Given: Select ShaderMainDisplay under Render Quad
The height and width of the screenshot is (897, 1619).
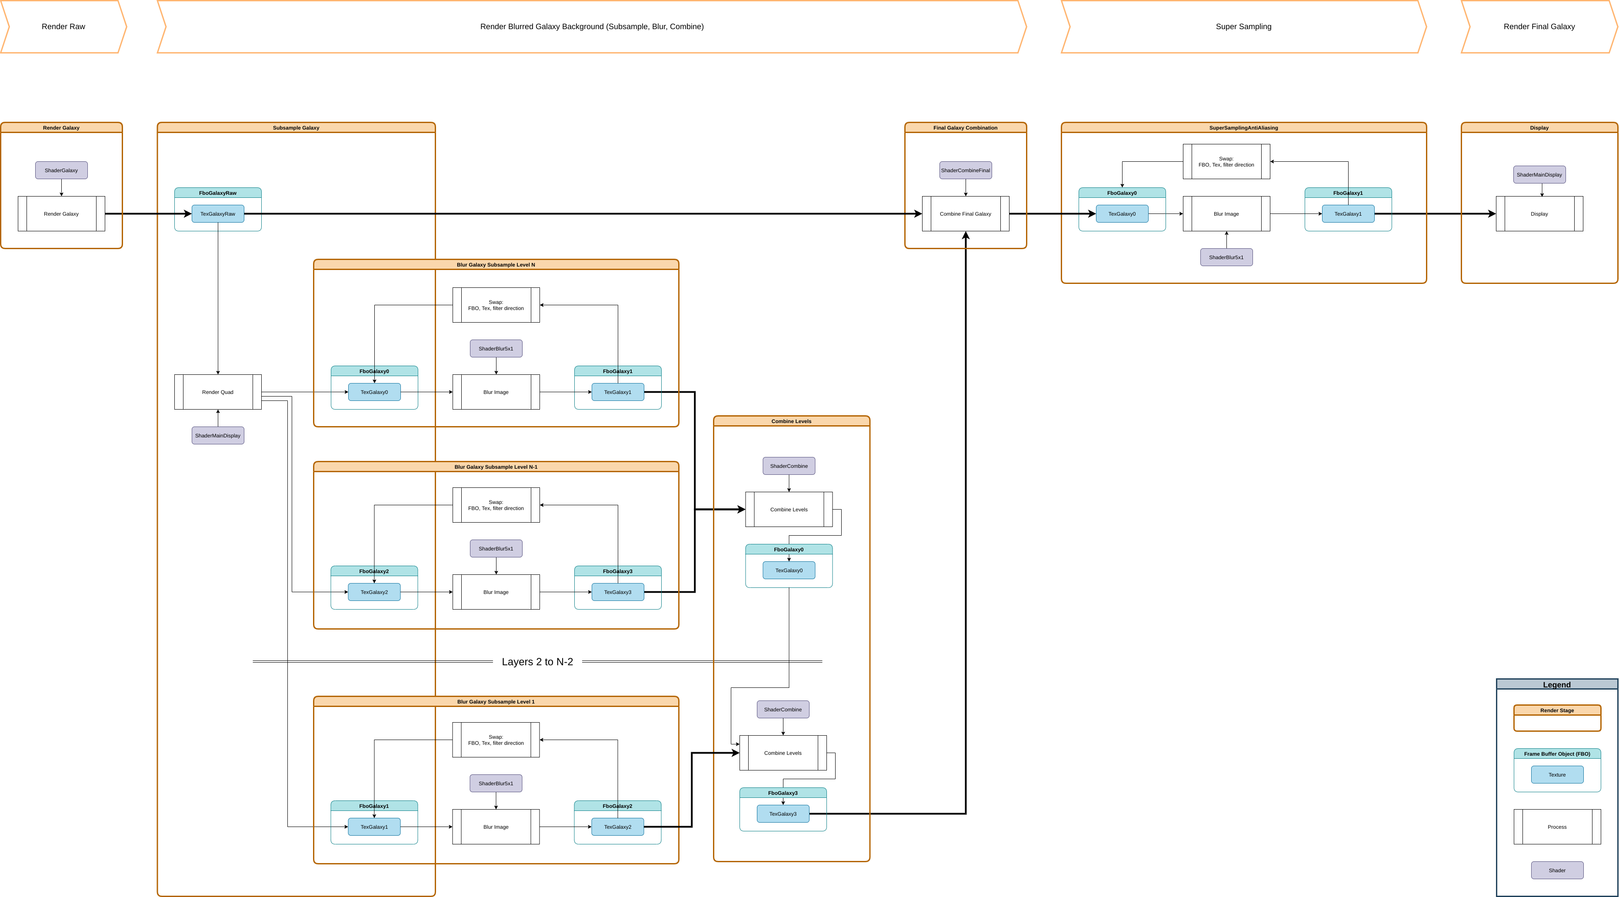Looking at the screenshot, I should pyautogui.click(x=217, y=436).
